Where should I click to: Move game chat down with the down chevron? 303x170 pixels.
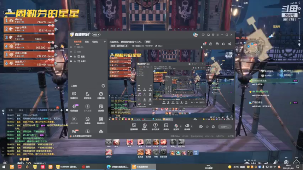coord(3,152)
